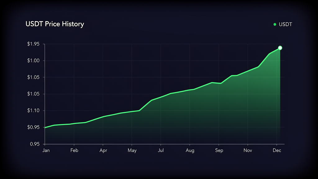Image resolution: width=318 pixels, height=179 pixels.
Task: Click the Nov x-axis label
Action: (248, 150)
